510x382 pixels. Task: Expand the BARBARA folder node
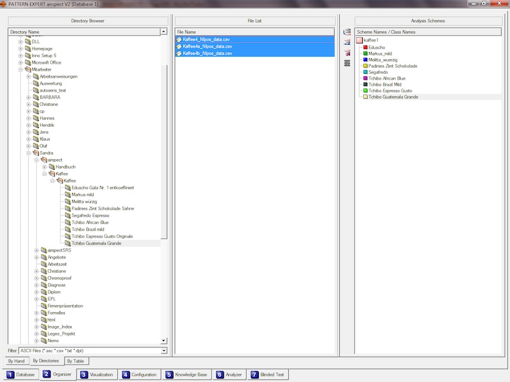[x=29, y=97]
